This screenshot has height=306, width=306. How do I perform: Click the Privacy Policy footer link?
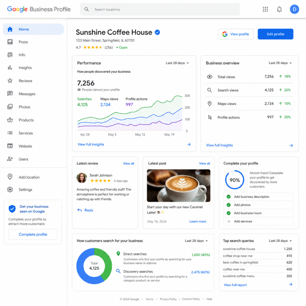click(168, 299)
